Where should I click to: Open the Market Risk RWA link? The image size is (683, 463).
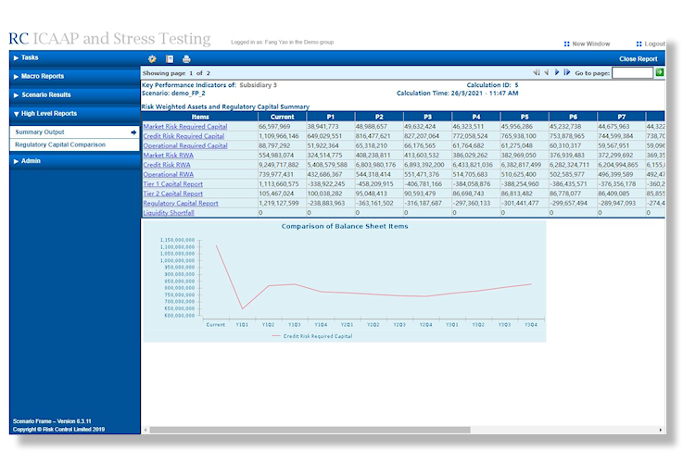coord(168,155)
